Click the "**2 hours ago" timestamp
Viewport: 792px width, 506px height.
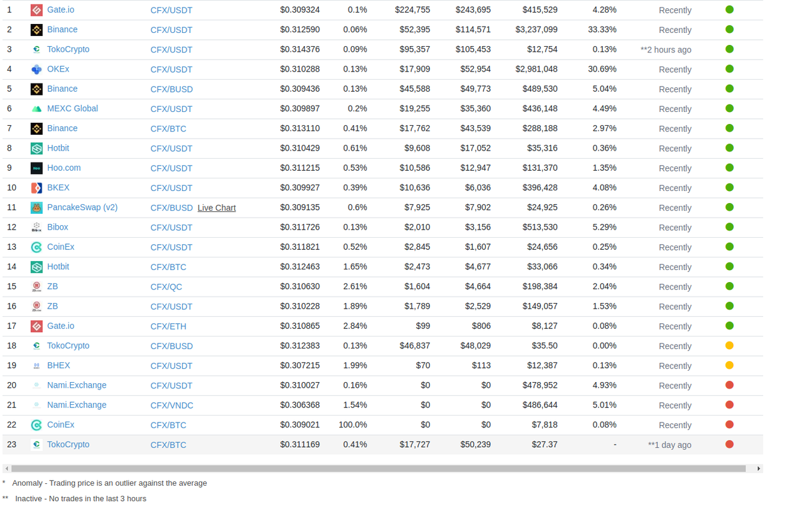[x=665, y=49]
